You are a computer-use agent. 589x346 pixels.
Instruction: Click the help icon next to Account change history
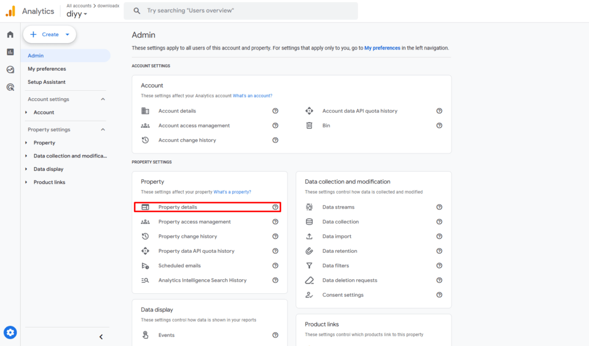276,140
